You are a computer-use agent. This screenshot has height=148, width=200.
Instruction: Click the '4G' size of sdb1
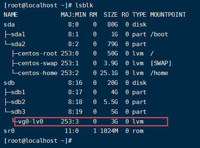(x=114, y=92)
